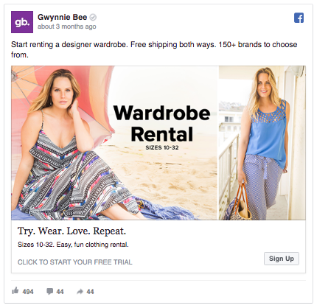Screen dimensions: 314x308
Task: Share the post using arrow icon
Action: pyautogui.click(x=80, y=292)
